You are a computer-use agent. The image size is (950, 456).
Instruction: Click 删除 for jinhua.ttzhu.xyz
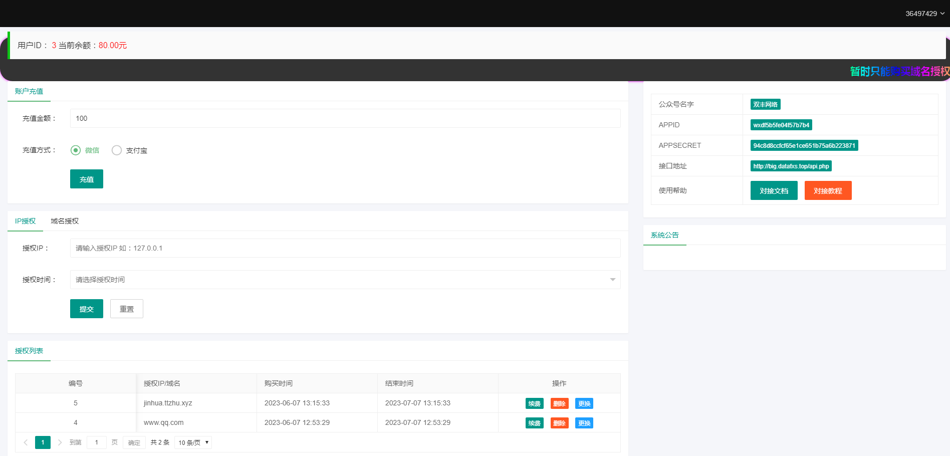(x=559, y=403)
